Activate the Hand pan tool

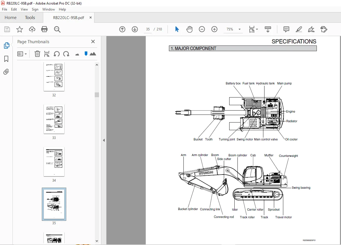coord(189,29)
